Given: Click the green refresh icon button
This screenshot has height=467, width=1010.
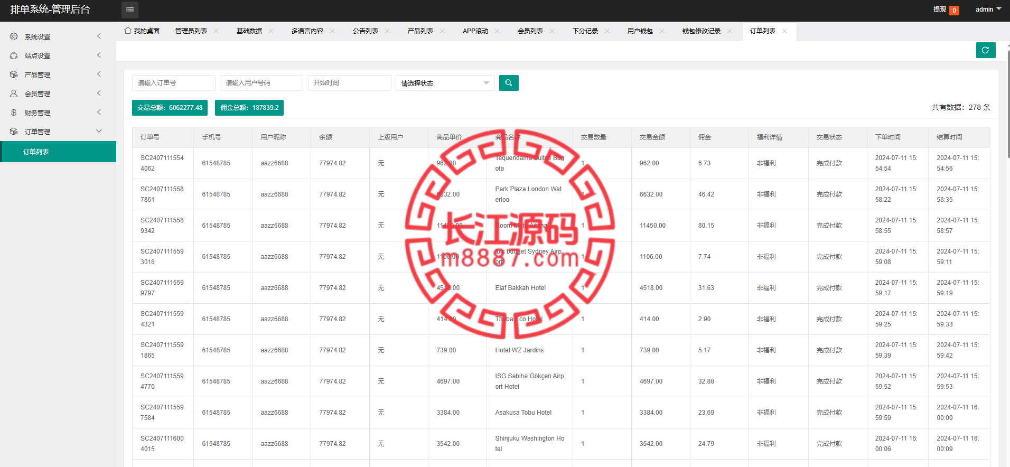Looking at the screenshot, I should [x=986, y=50].
